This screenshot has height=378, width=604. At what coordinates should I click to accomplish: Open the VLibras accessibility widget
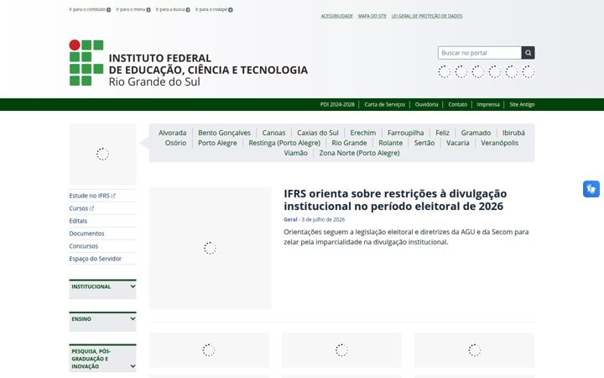tap(591, 189)
